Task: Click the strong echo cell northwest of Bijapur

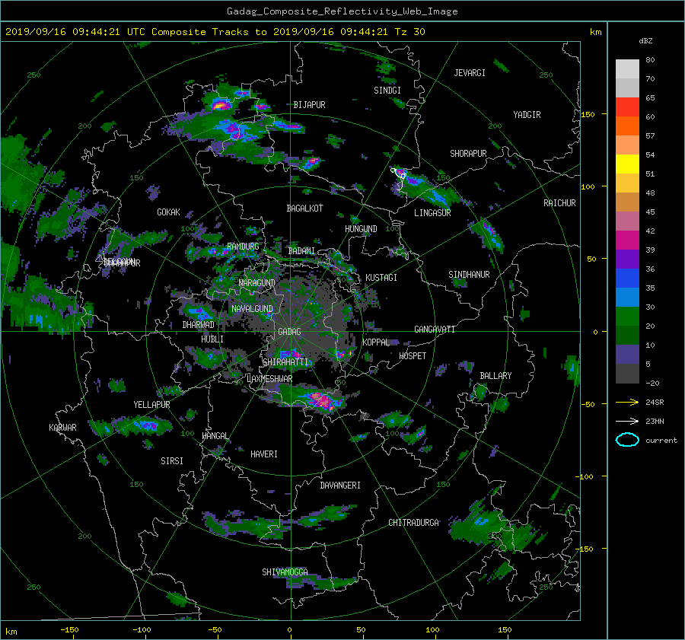Action: coord(221,105)
